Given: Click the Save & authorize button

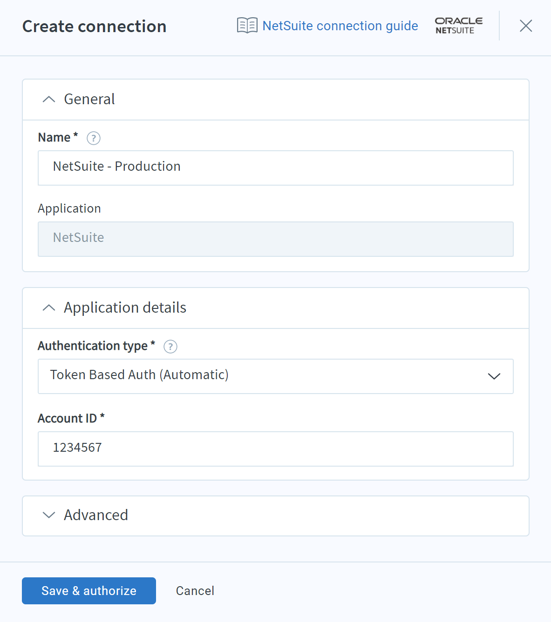Looking at the screenshot, I should [x=89, y=591].
